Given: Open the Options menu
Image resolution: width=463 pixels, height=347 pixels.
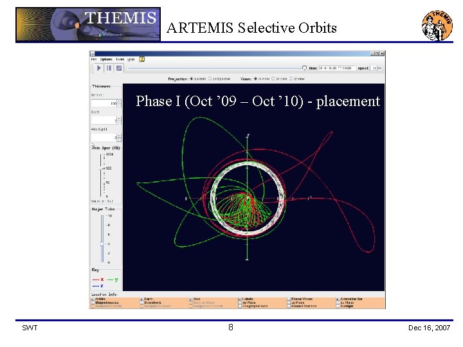Looking at the screenshot, I should (x=106, y=59).
